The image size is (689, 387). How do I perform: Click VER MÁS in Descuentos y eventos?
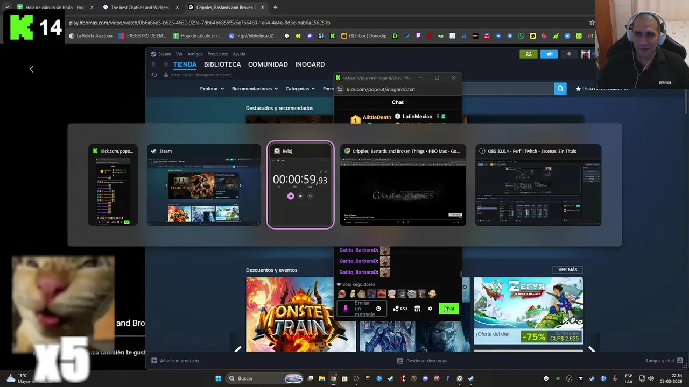pos(567,270)
